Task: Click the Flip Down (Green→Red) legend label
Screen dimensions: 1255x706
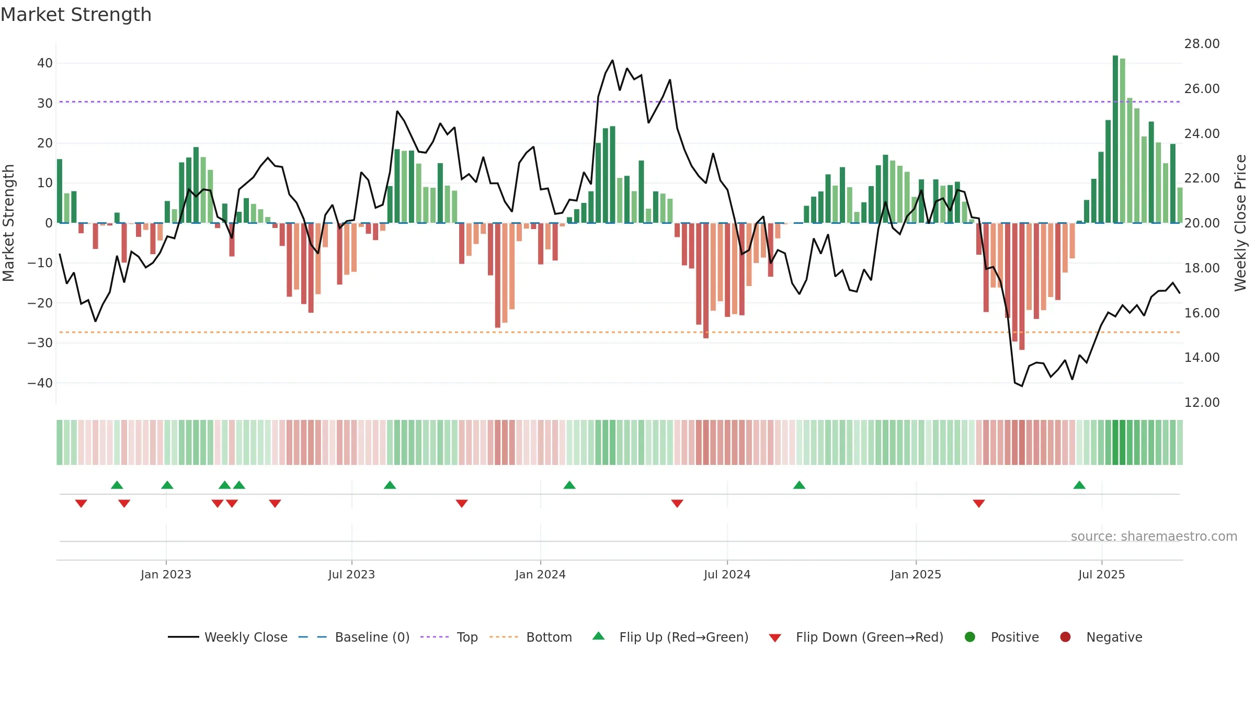Action: tap(870, 637)
